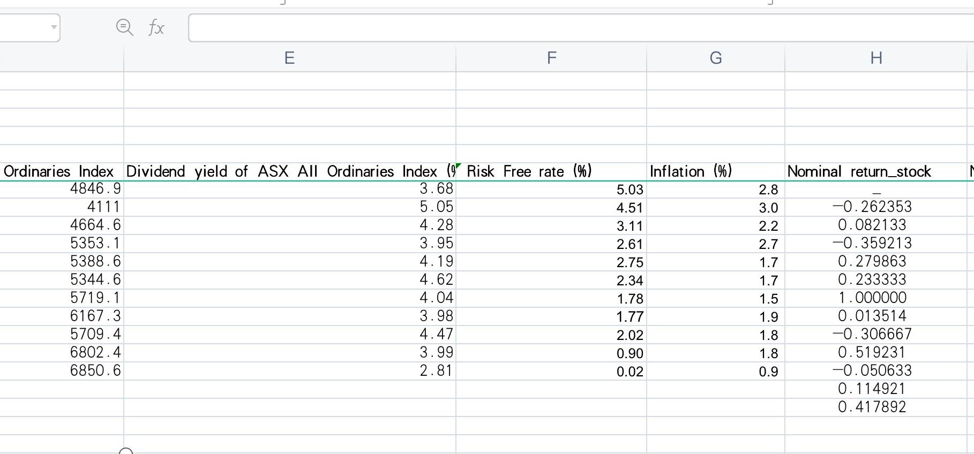Viewport: 974px width, 454px height.
Task: Select the Ordinaries Index header cell
Action: pyautogui.click(x=62, y=171)
